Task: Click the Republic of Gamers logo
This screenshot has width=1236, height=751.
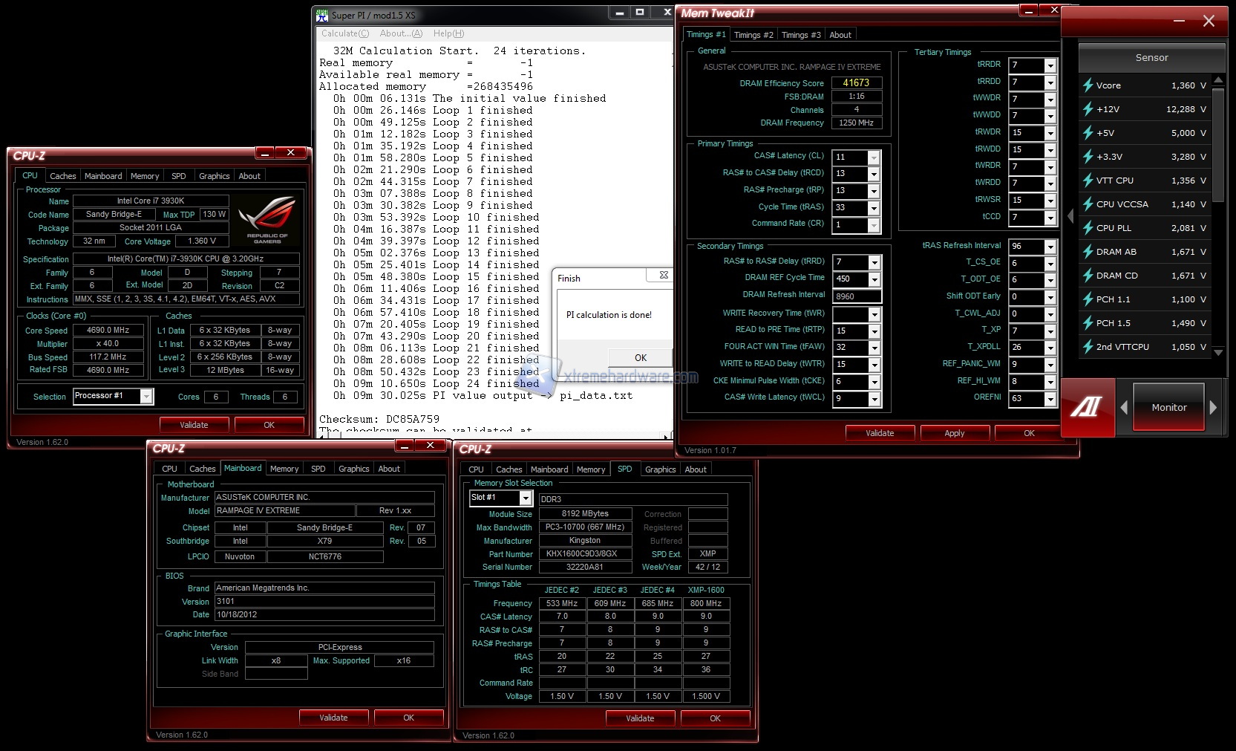Action: [x=267, y=220]
